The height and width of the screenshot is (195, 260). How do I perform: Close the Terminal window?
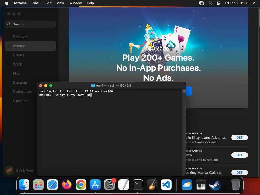pyautogui.click(x=41, y=86)
